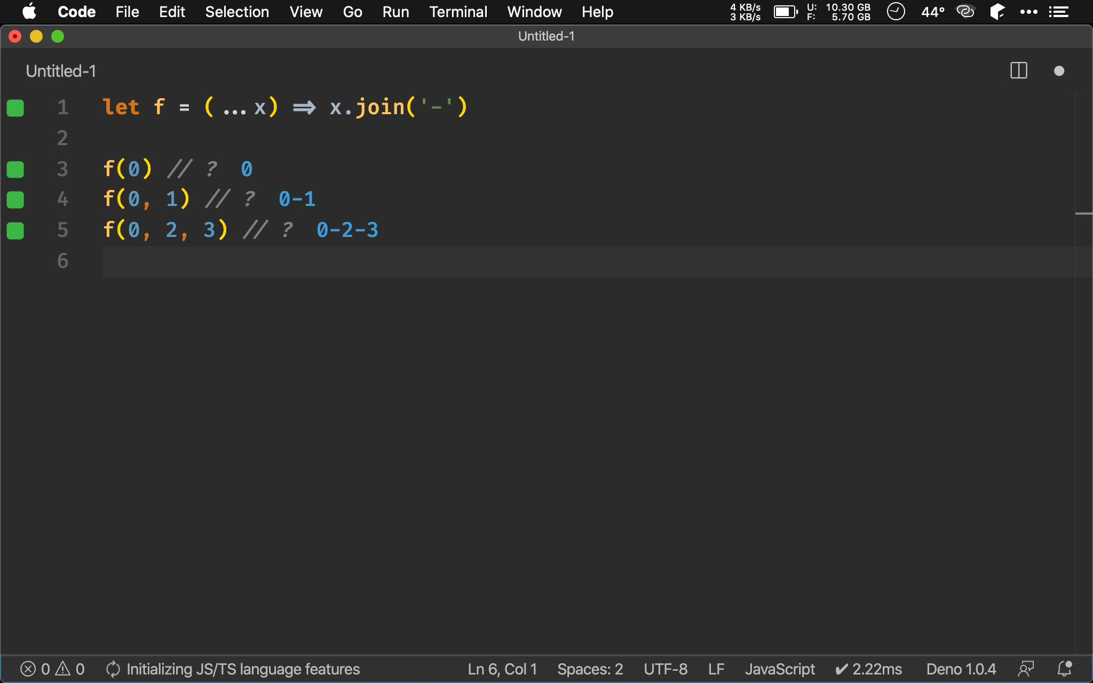Click green coverage square on line 5
The image size is (1093, 683).
tap(15, 231)
